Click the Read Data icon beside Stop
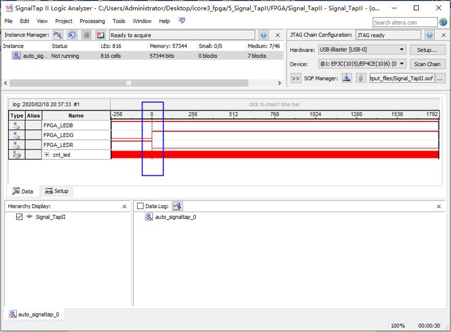 pyautogui.click(x=101, y=35)
